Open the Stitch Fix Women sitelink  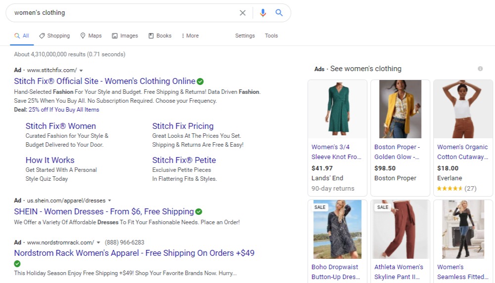[x=60, y=126]
